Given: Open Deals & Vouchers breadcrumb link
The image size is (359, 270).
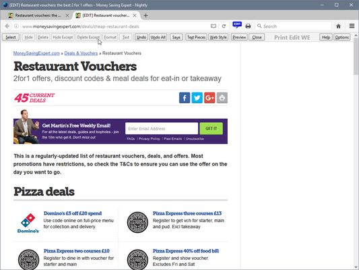Looking at the screenshot, I should 81,53.
